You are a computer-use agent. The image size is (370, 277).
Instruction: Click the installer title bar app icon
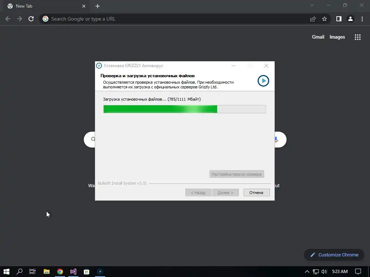tap(99, 66)
